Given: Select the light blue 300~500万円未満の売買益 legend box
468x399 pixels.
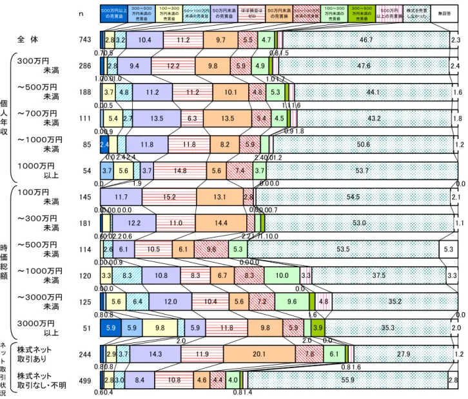Looking at the screenshot, I should [x=141, y=14].
